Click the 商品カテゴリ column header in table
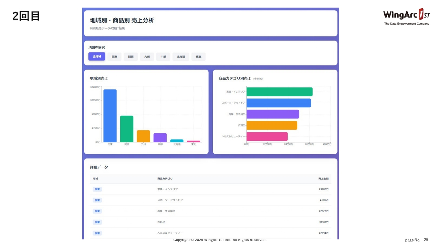This screenshot has width=440, height=247. click(165, 179)
